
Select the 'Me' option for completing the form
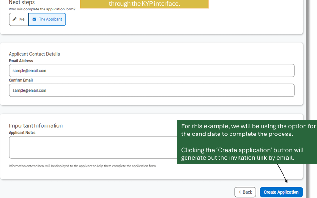[x=19, y=20]
